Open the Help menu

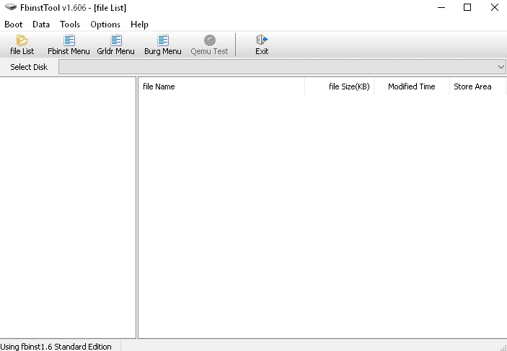[139, 25]
